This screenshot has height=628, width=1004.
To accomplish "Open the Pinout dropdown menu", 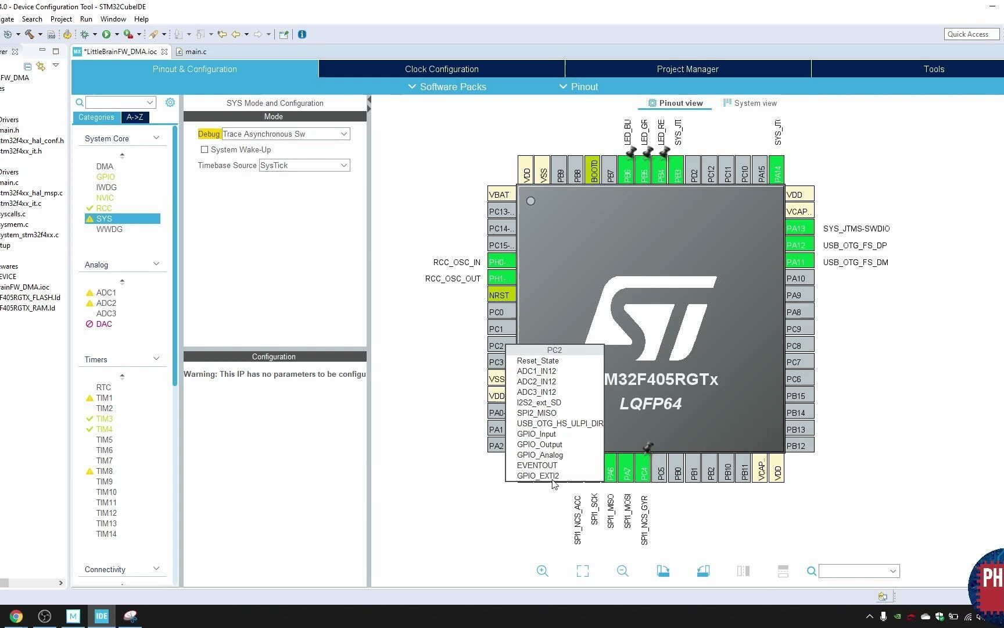I will point(579,87).
